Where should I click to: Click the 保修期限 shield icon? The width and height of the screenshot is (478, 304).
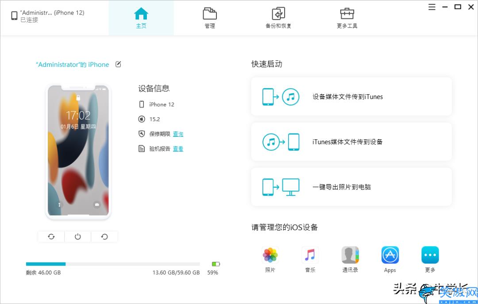coord(142,134)
